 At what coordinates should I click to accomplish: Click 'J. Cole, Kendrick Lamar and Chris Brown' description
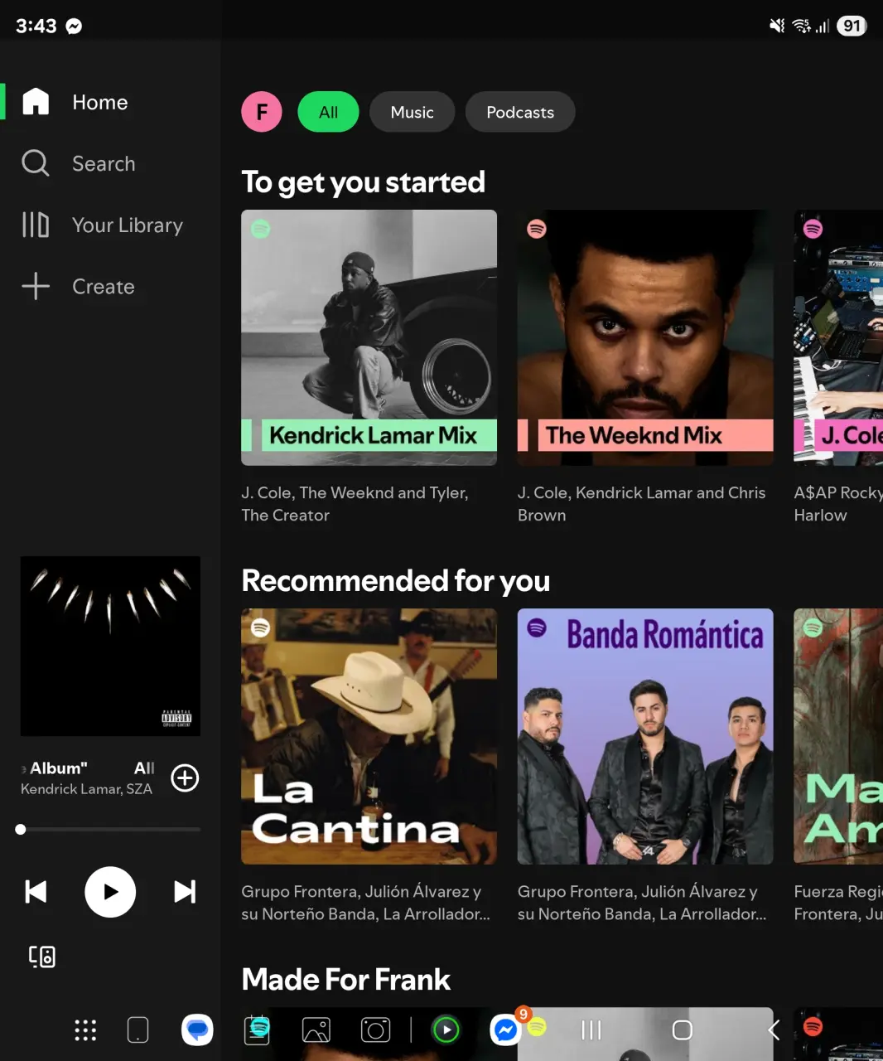click(x=641, y=504)
